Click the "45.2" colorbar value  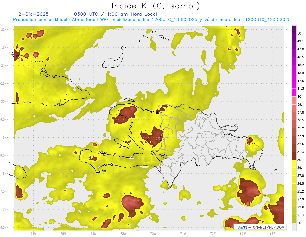click(x=301, y=65)
